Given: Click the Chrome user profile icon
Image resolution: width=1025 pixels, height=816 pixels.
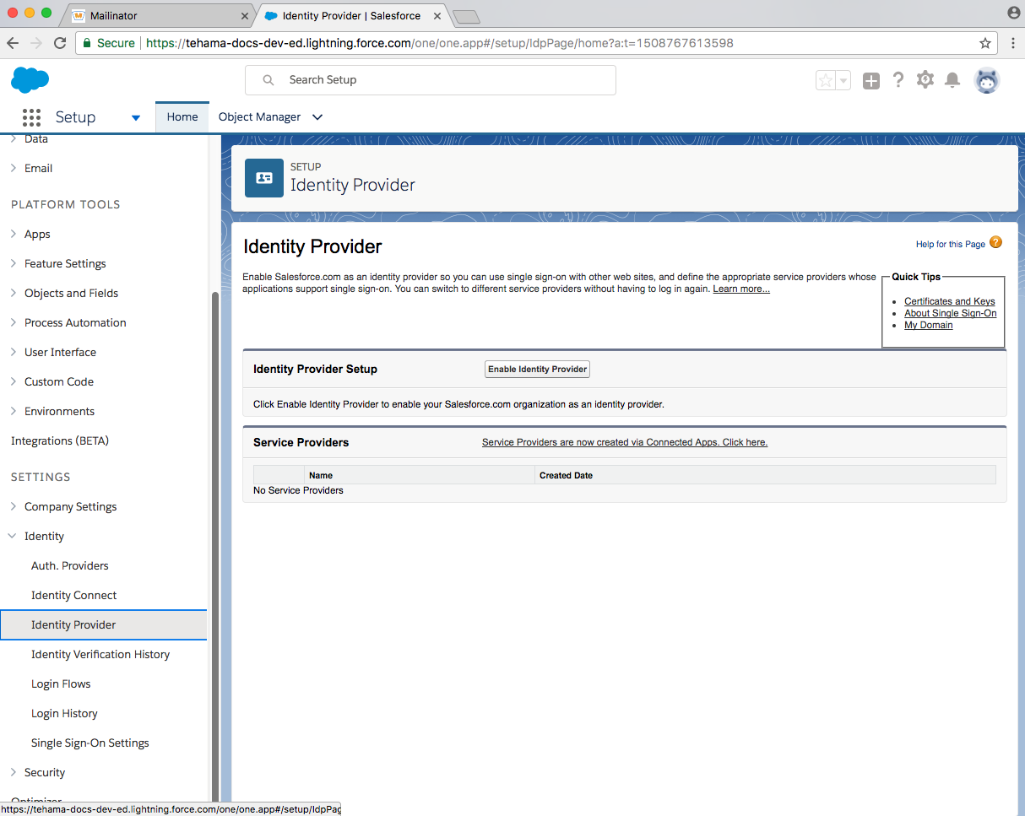Looking at the screenshot, I should coord(1014,12).
